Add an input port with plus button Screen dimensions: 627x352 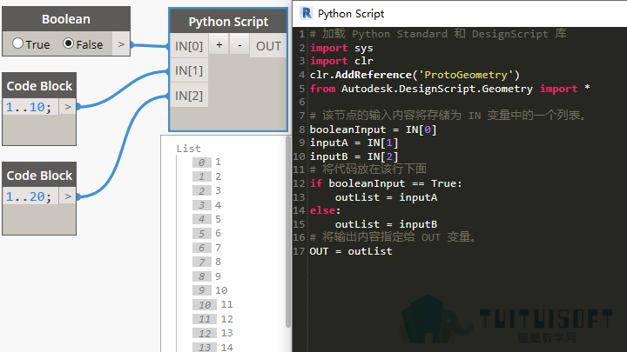point(219,45)
